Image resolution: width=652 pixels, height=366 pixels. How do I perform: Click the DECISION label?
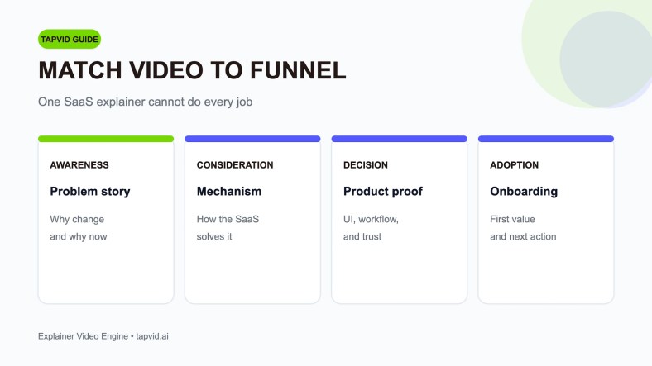point(366,165)
